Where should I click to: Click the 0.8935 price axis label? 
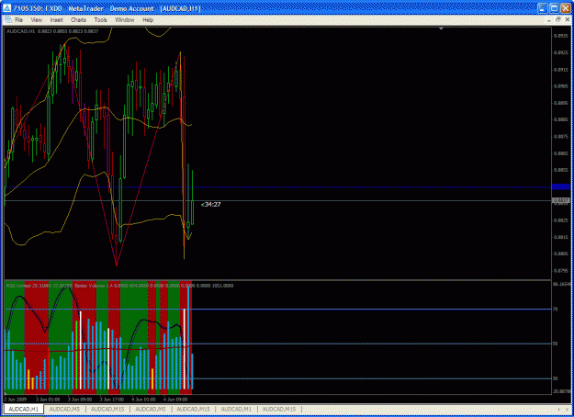(561, 36)
